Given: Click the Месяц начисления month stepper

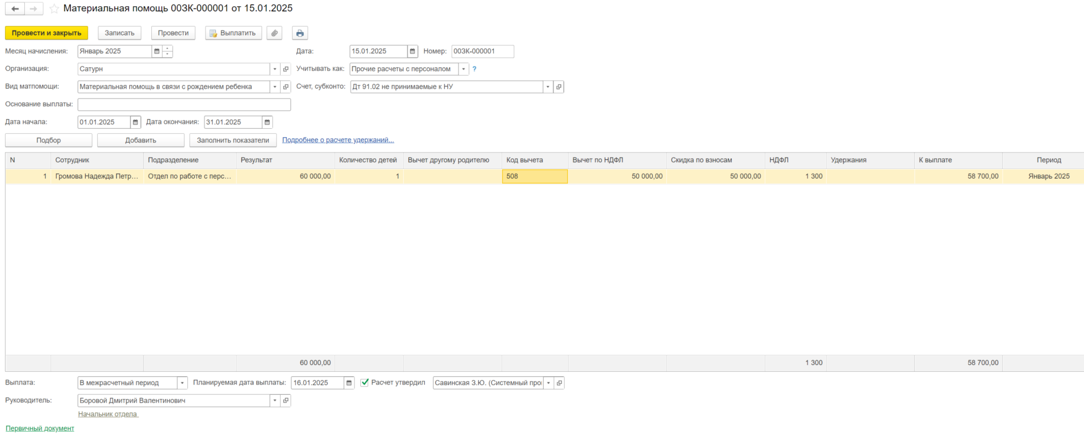Looking at the screenshot, I should click(x=168, y=51).
